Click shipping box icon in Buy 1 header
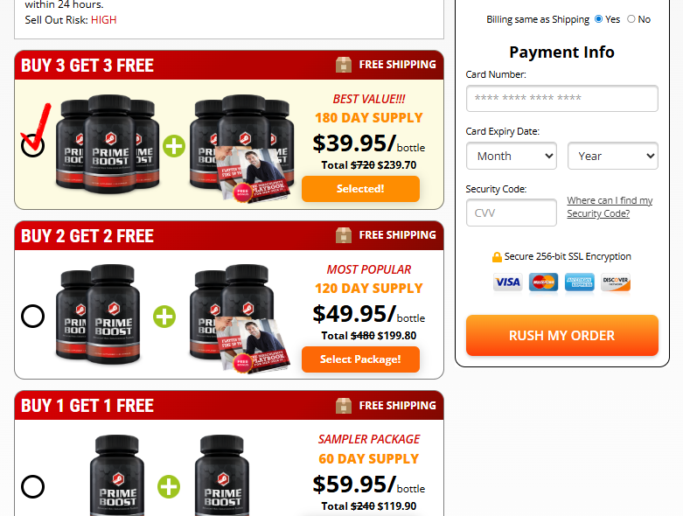683x516 pixels. click(x=344, y=406)
